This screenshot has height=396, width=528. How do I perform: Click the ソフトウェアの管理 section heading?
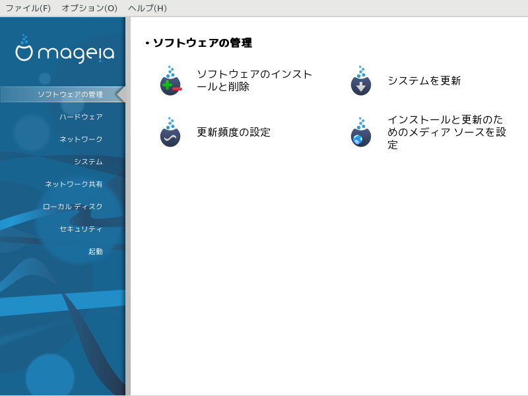(202, 43)
